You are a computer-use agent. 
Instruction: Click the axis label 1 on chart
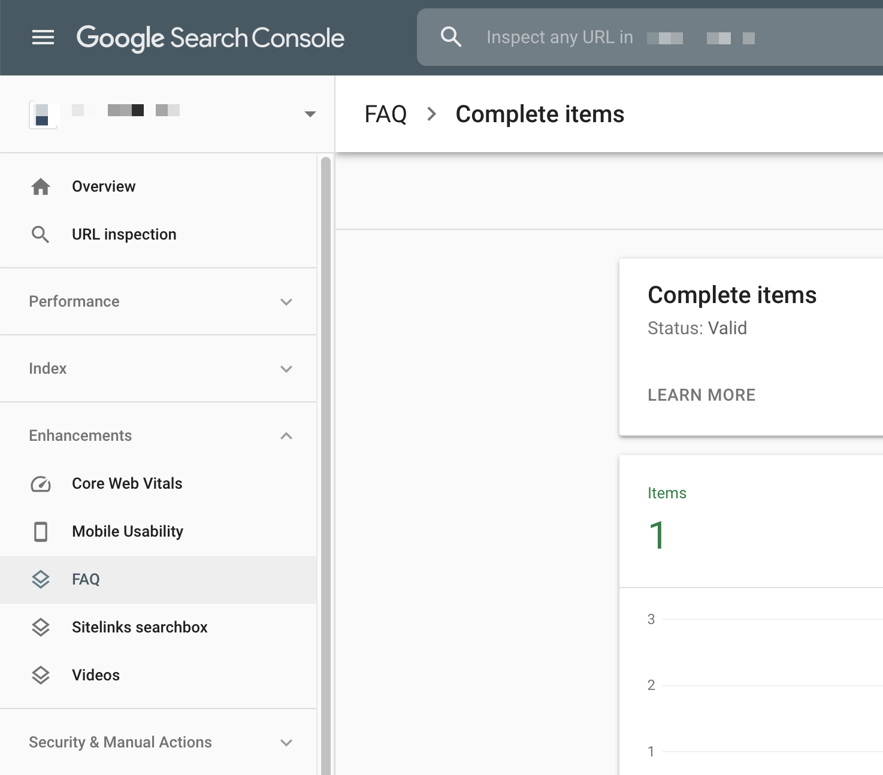[x=651, y=752]
